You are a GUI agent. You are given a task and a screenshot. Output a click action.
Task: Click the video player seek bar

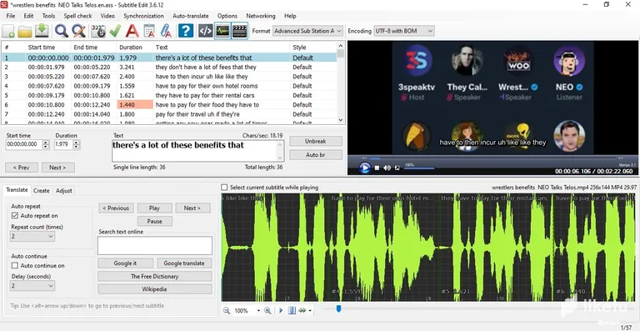tap(493, 158)
